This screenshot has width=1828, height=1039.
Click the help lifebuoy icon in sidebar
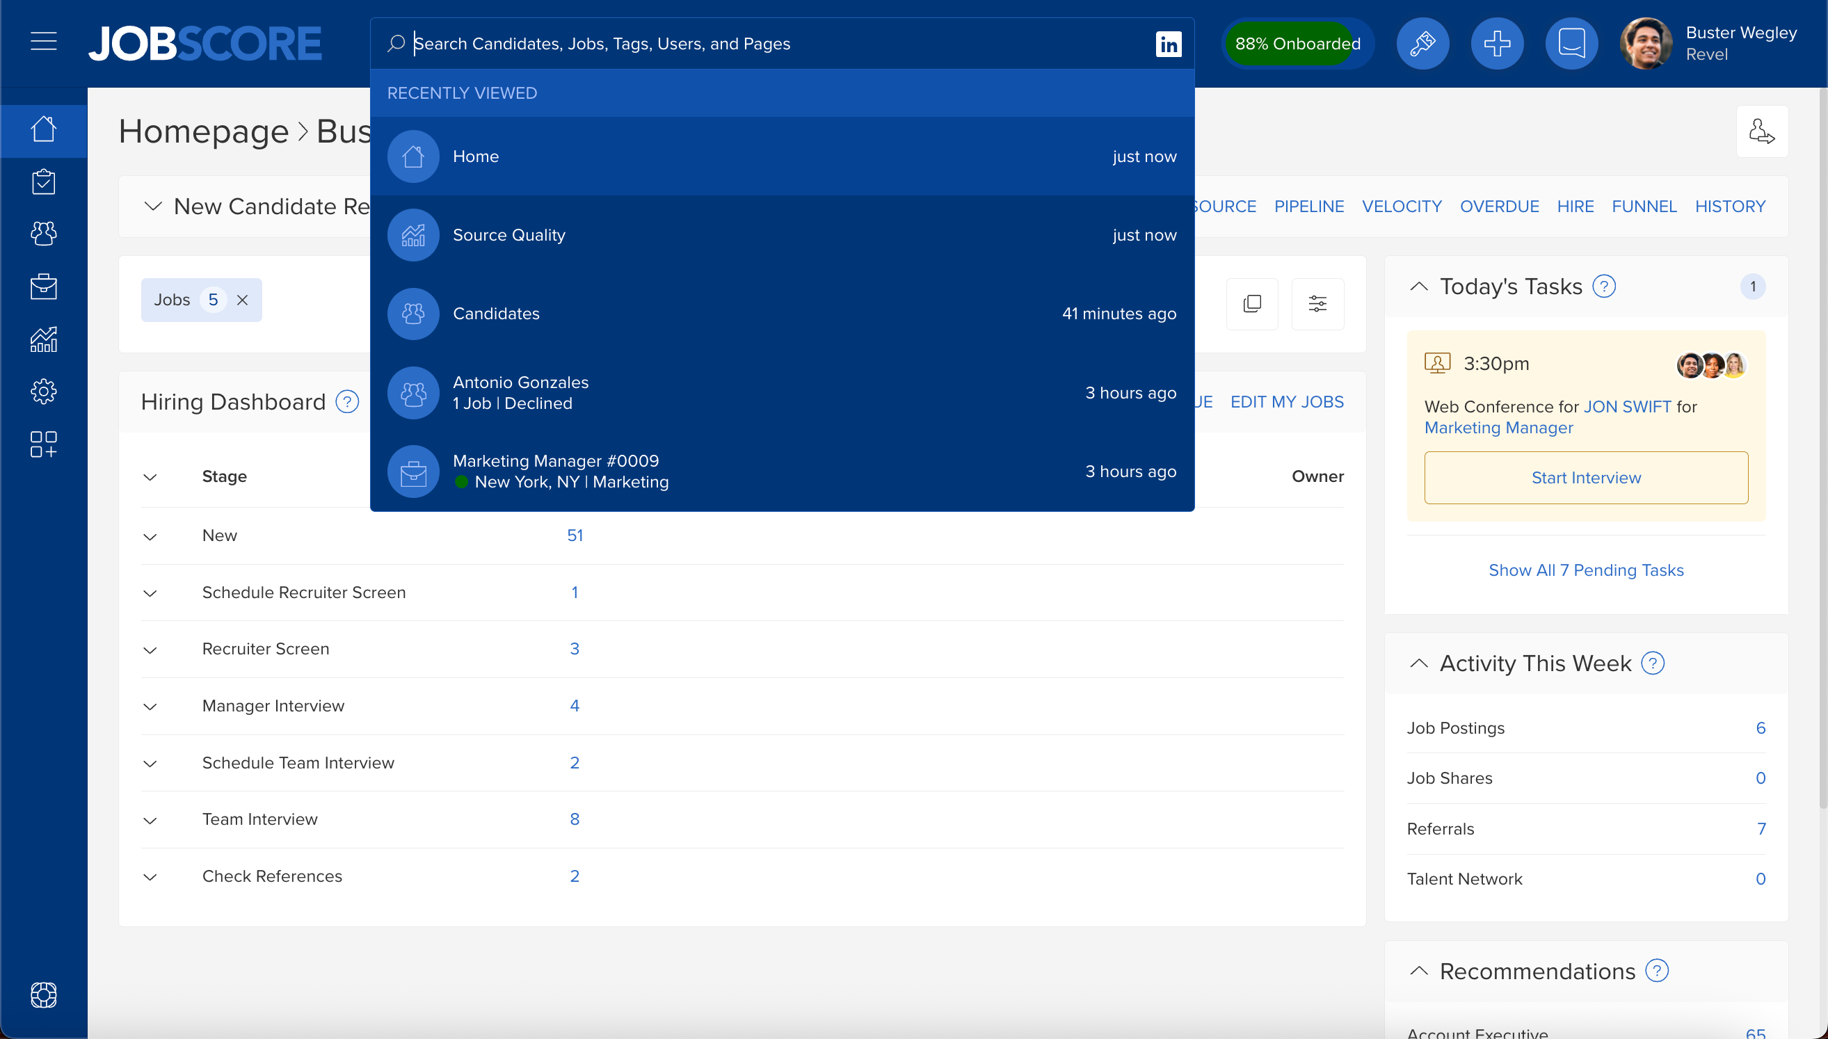coord(44,994)
